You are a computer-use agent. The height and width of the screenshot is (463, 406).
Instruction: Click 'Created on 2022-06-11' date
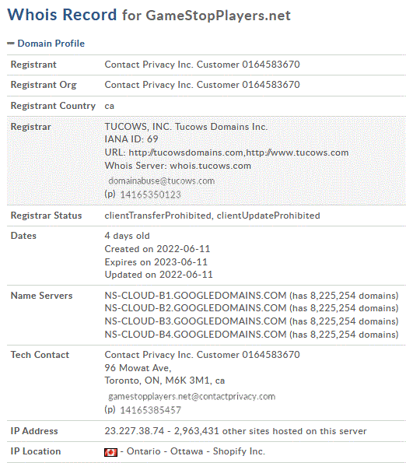coord(157,249)
